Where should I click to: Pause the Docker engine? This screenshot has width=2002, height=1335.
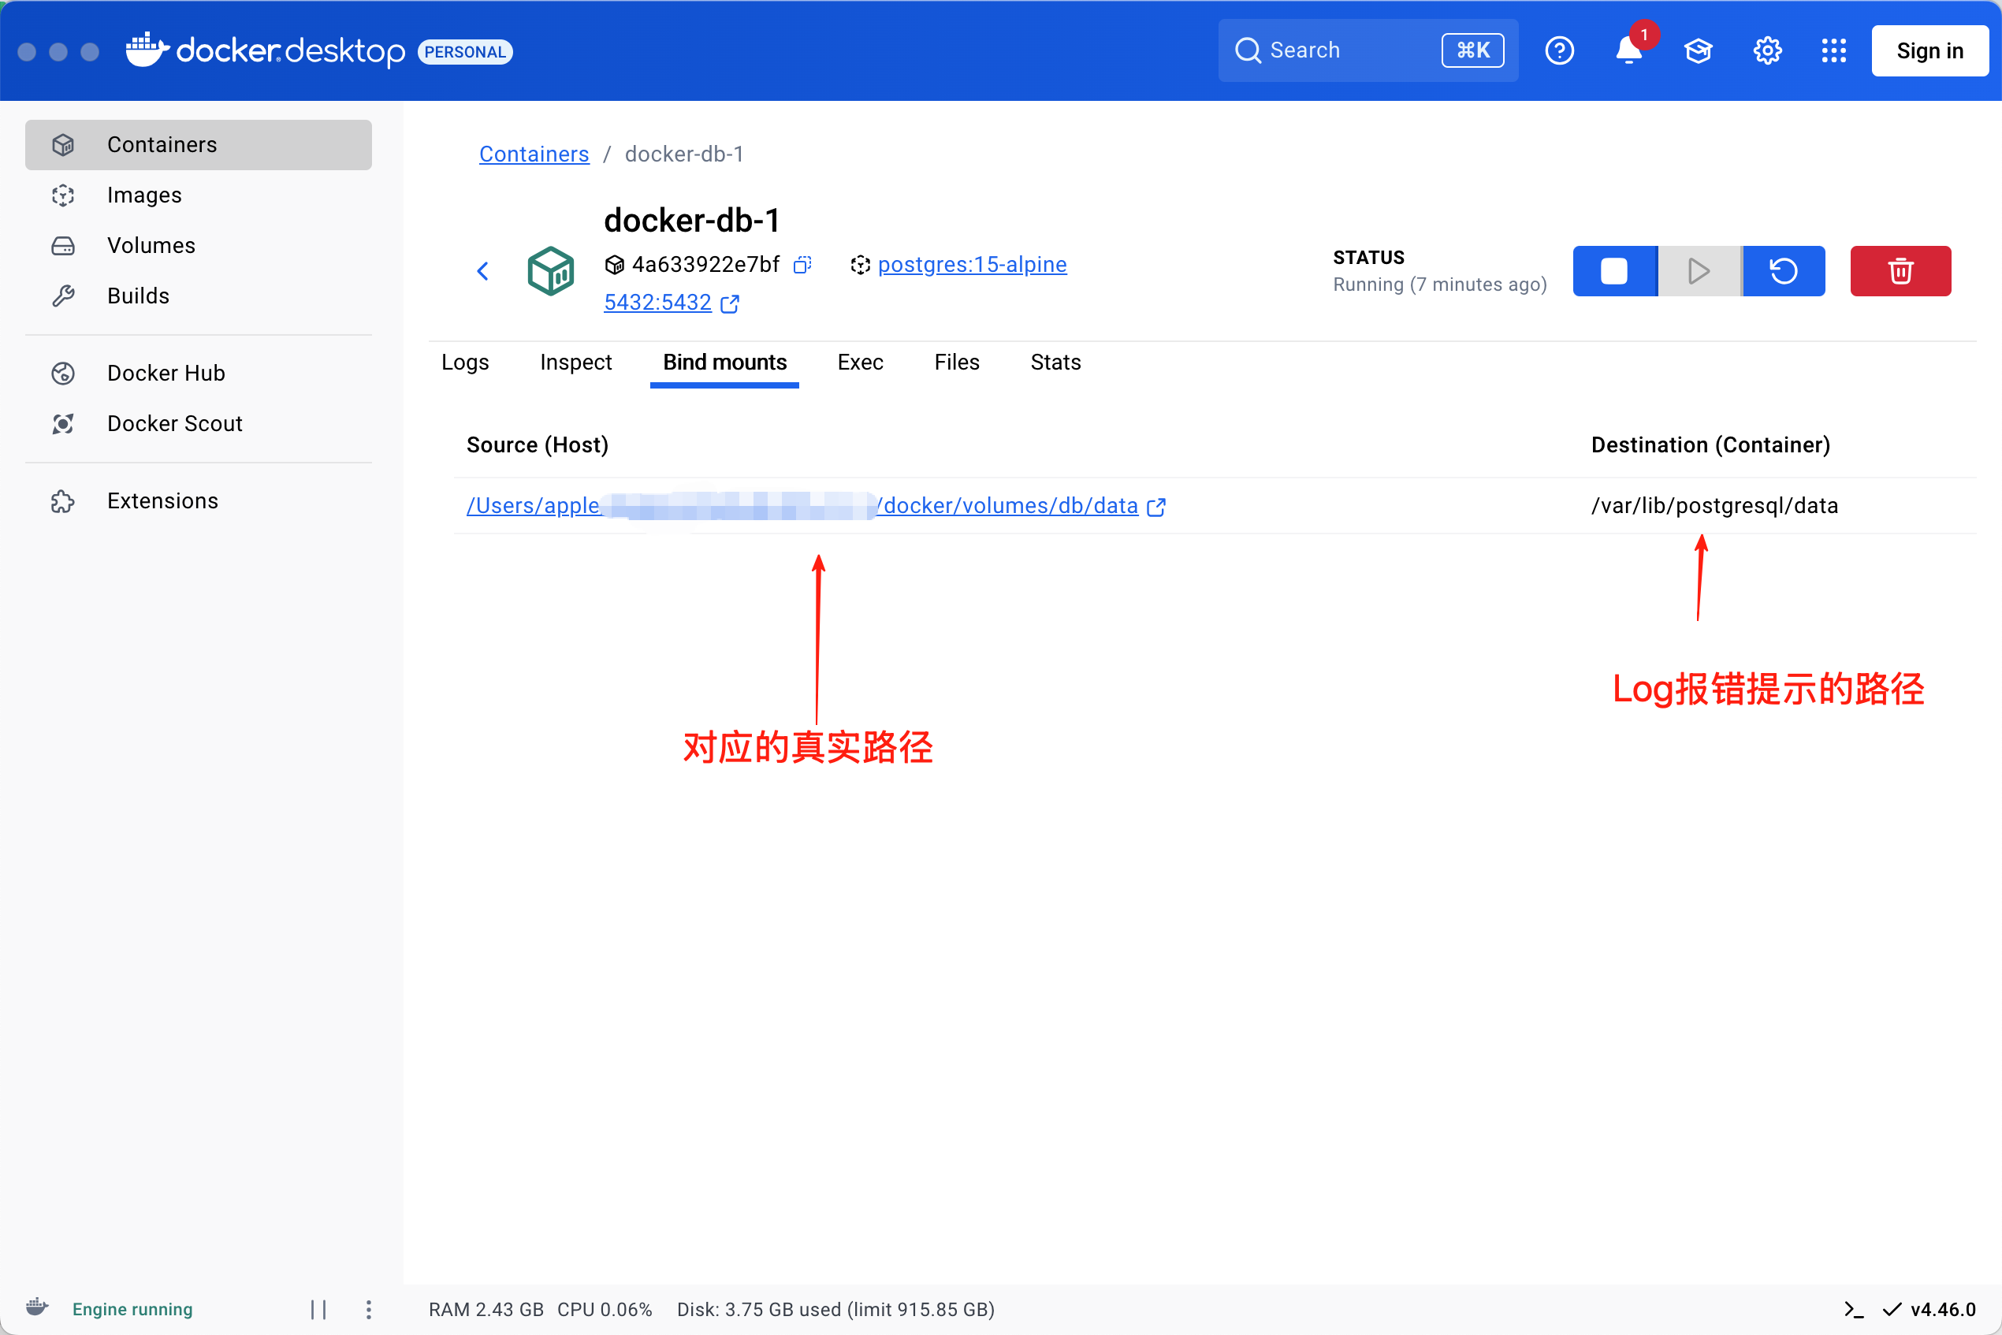tap(318, 1310)
